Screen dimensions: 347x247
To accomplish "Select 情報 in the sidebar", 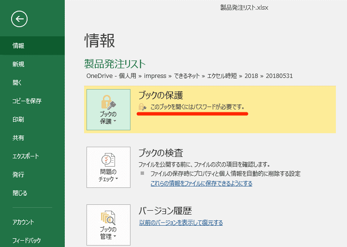I will (x=32, y=46).
